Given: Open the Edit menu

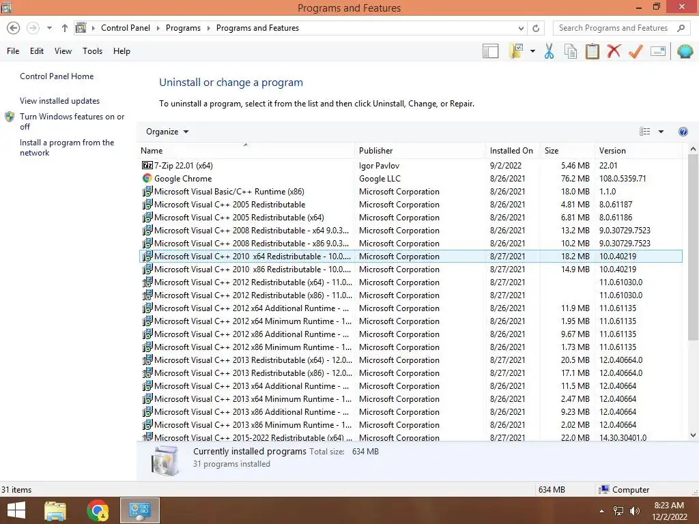Looking at the screenshot, I should click(37, 51).
